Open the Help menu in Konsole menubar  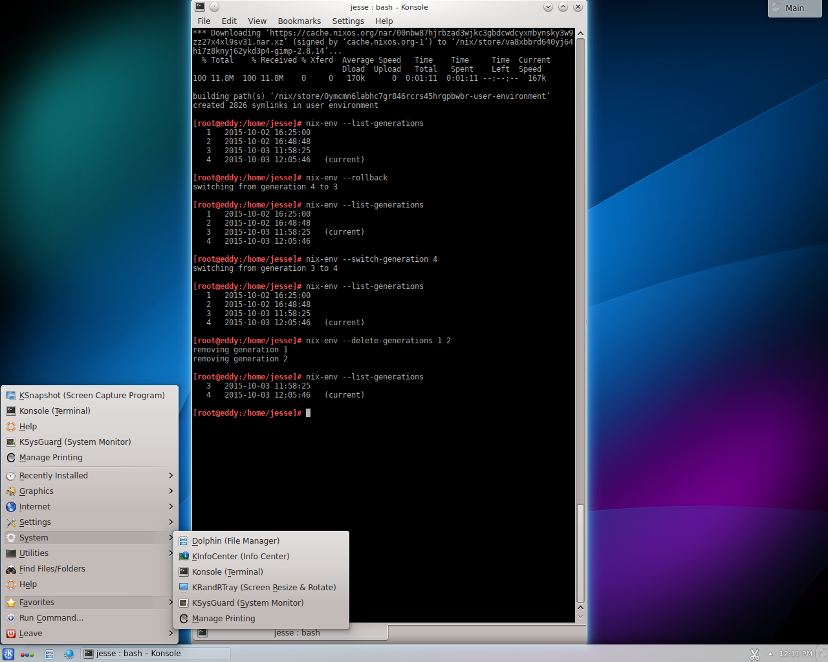click(x=384, y=21)
